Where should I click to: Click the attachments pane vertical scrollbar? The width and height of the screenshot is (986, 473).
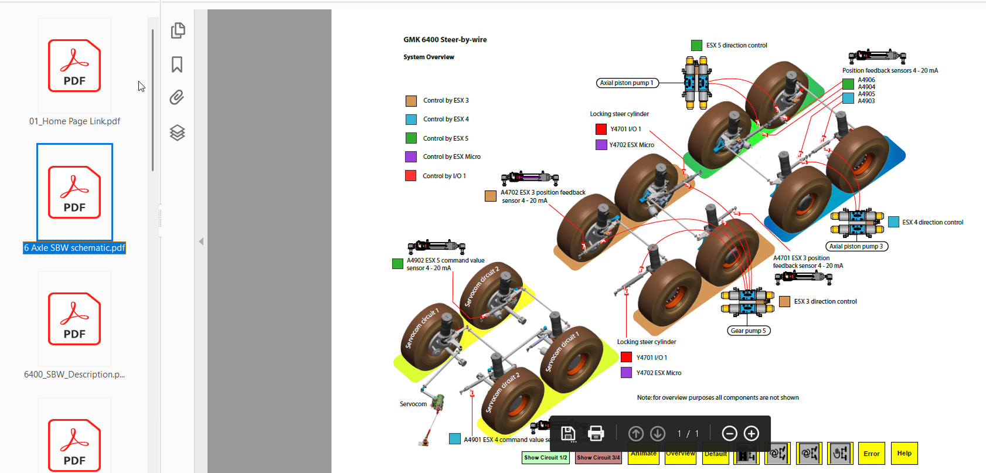pos(152,100)
